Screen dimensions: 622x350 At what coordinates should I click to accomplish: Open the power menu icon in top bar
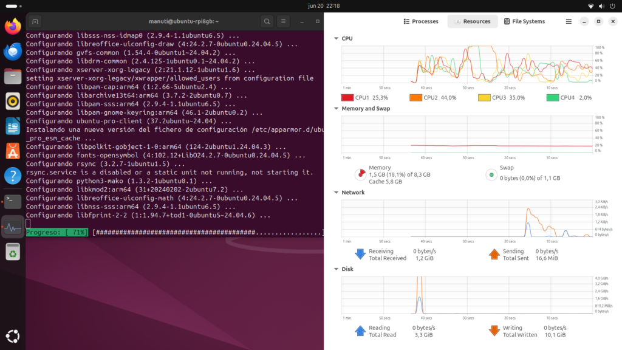pyautogui.click(x=612, y=6)
